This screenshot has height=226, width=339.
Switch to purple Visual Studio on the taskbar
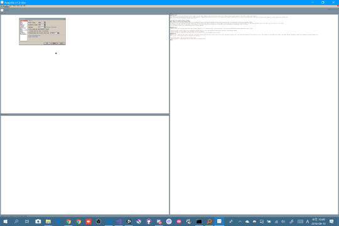pos(119,222)
